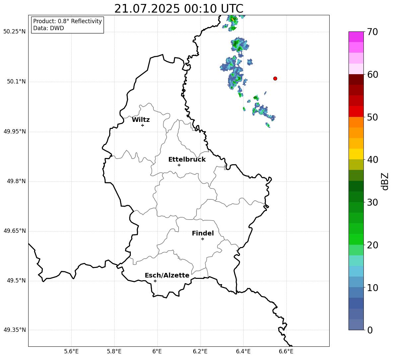Click the red dot marker on the map
Image resolution: width=393 pixels, height=358 pixels.
click(275, 78)
